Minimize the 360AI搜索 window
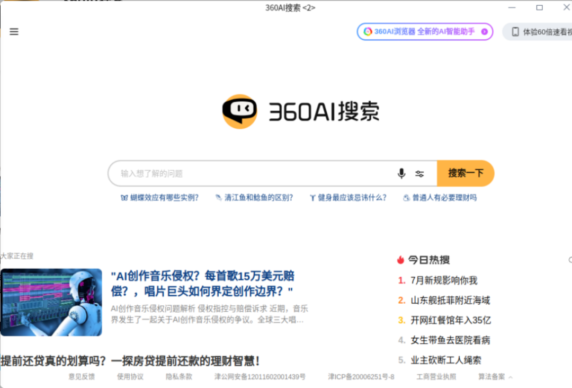 tap(512, 7)
